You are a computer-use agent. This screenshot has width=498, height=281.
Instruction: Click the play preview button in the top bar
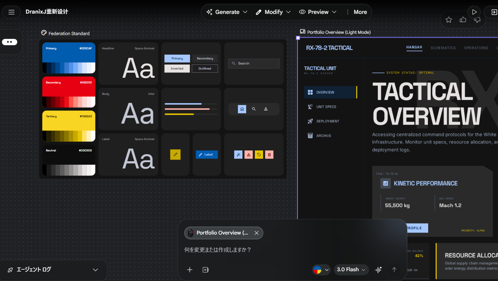click(x=474, y=12)
